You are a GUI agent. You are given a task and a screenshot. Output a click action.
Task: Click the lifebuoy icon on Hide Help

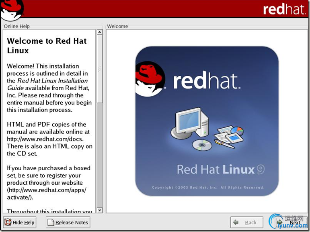pyautogui.click(x=8, y=222)
